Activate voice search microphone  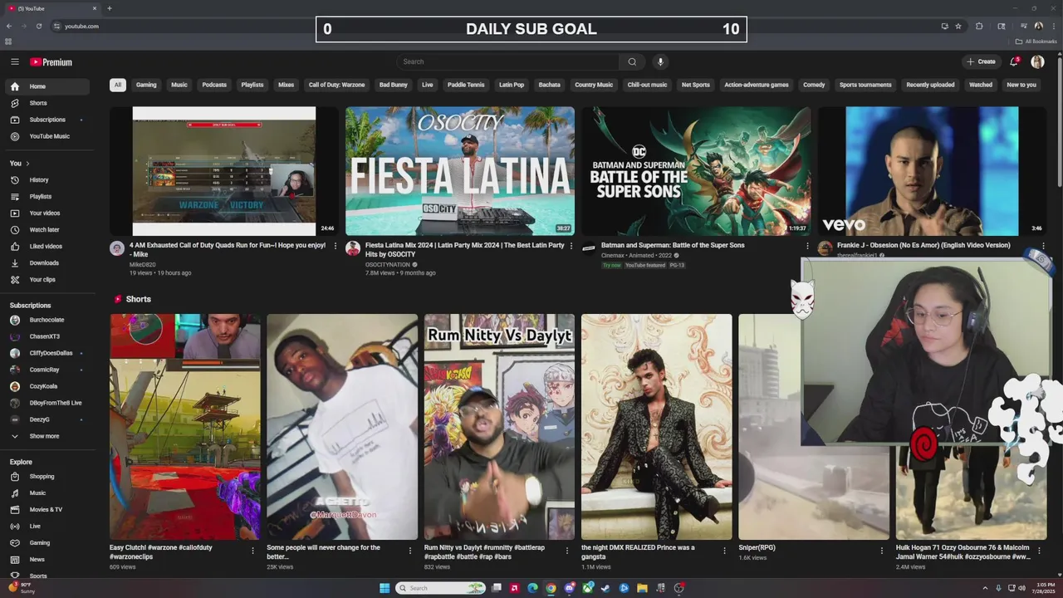coord(660,61)
